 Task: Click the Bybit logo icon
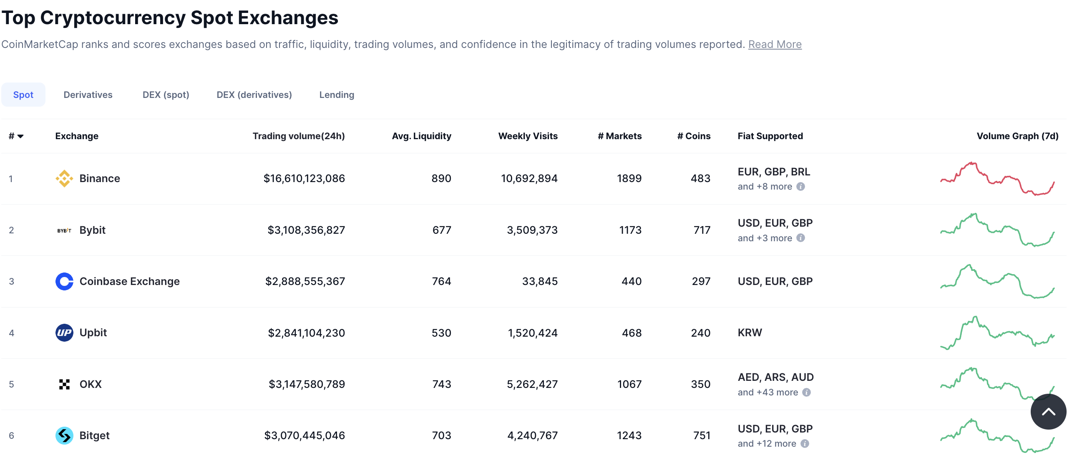(x=64, y=230)
